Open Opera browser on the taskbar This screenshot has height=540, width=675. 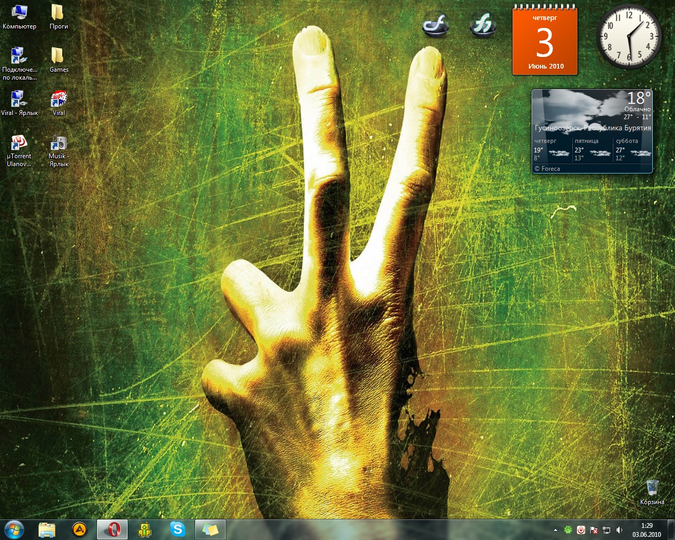coord(112,529)
